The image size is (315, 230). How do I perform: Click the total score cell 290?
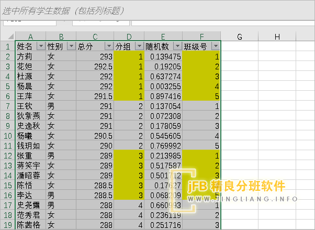tap(95, 146)
